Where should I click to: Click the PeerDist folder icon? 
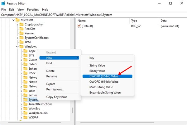click(21, 29)
